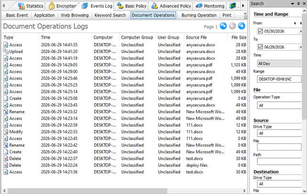Click Access icon for 14:41:35 row
Screen dimensions: 307x194
click(x=6, y=44)
